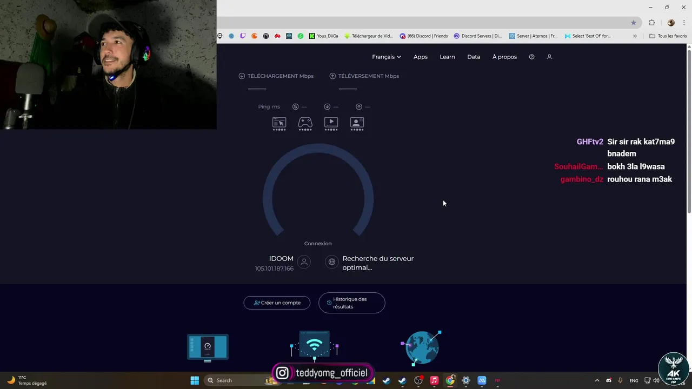Image resolution: width=692 pixels, height=389 pixels.
Task: Click the web browsing rating icon
Action: coord(279,124)
